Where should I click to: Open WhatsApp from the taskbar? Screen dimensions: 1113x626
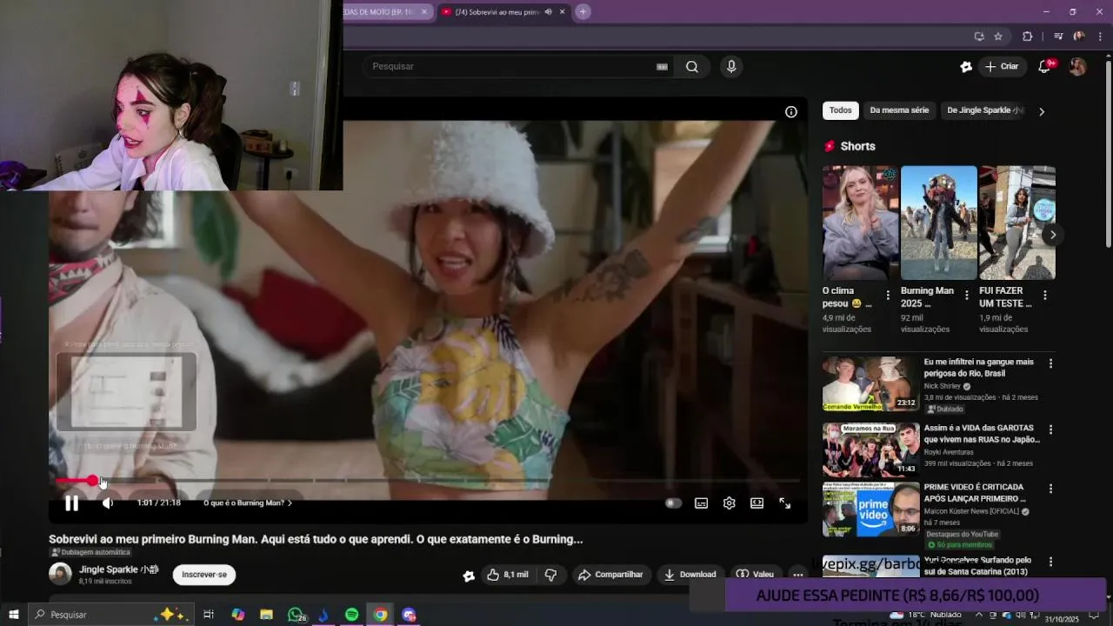[296, 615]
